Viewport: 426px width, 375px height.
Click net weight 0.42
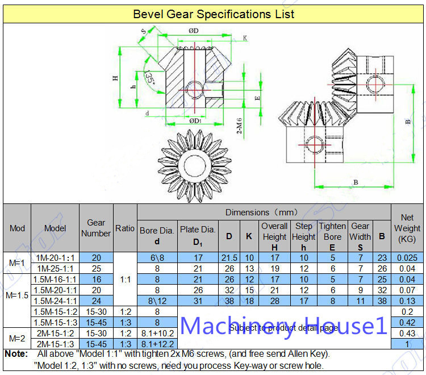click(x=407, y=323)
